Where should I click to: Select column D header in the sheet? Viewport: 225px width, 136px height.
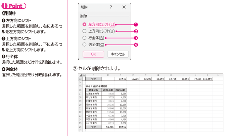121,75
